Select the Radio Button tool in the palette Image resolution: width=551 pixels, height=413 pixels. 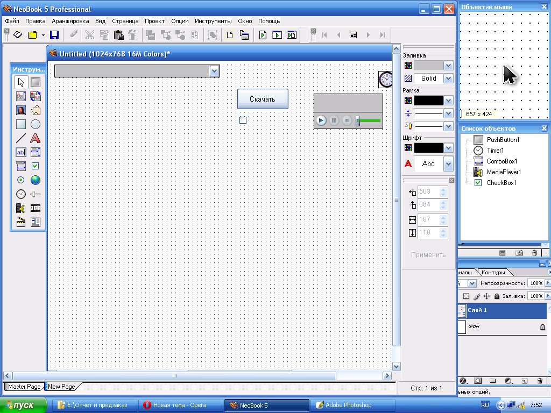tap(21, 180)
